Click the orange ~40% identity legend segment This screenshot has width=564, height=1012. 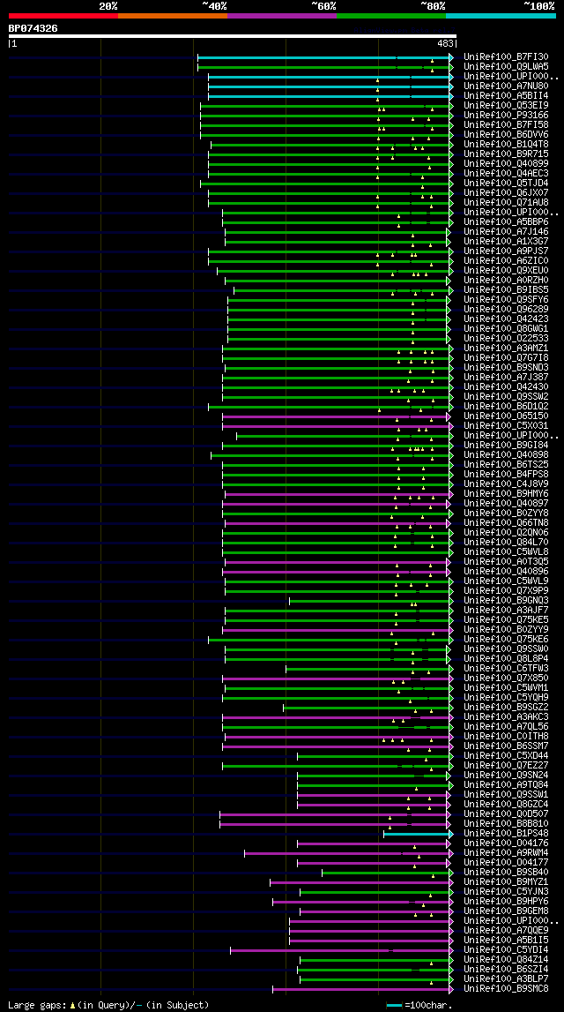coord(173,16)
